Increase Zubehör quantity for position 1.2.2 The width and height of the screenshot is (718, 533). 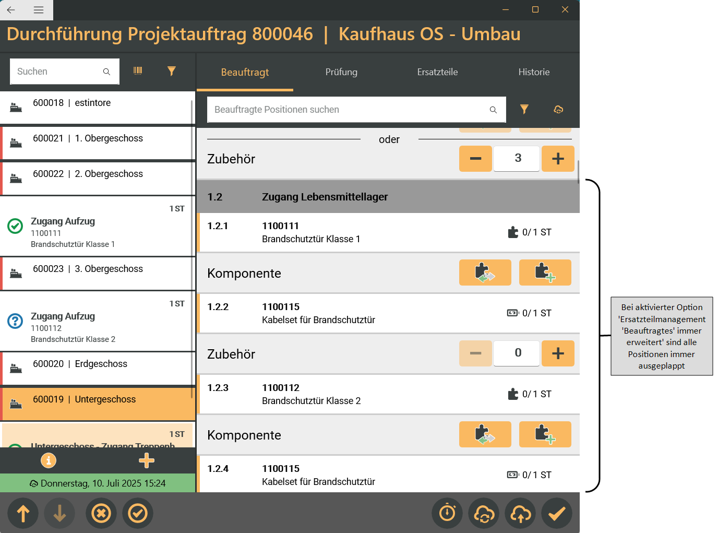tap(558, 353)
